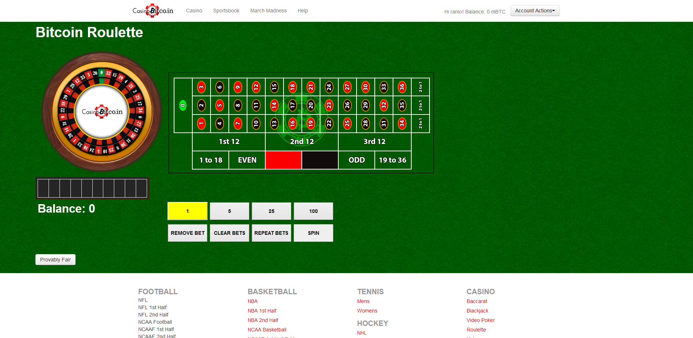693x338 pixels.
Task: Bet on black number 2 chip
Action: (201, 105)
